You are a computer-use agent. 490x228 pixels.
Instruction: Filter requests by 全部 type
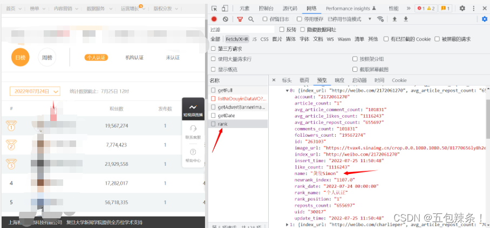point(215,39)
